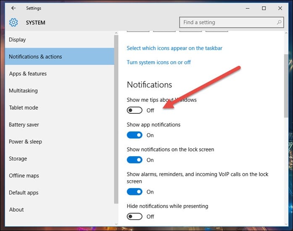Click the sidebar scrollbar thumb
The height and width of the screenshot is (231, 293).
[116, 119]
